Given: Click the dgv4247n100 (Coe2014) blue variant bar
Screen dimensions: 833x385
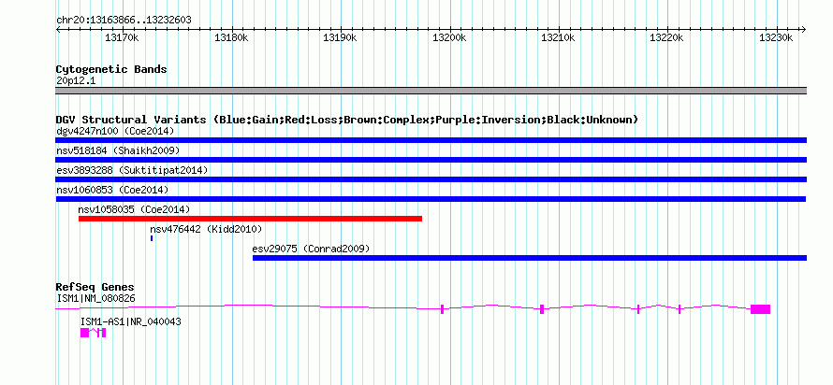Looking at the screenshot, I should [x=431, y=140].
